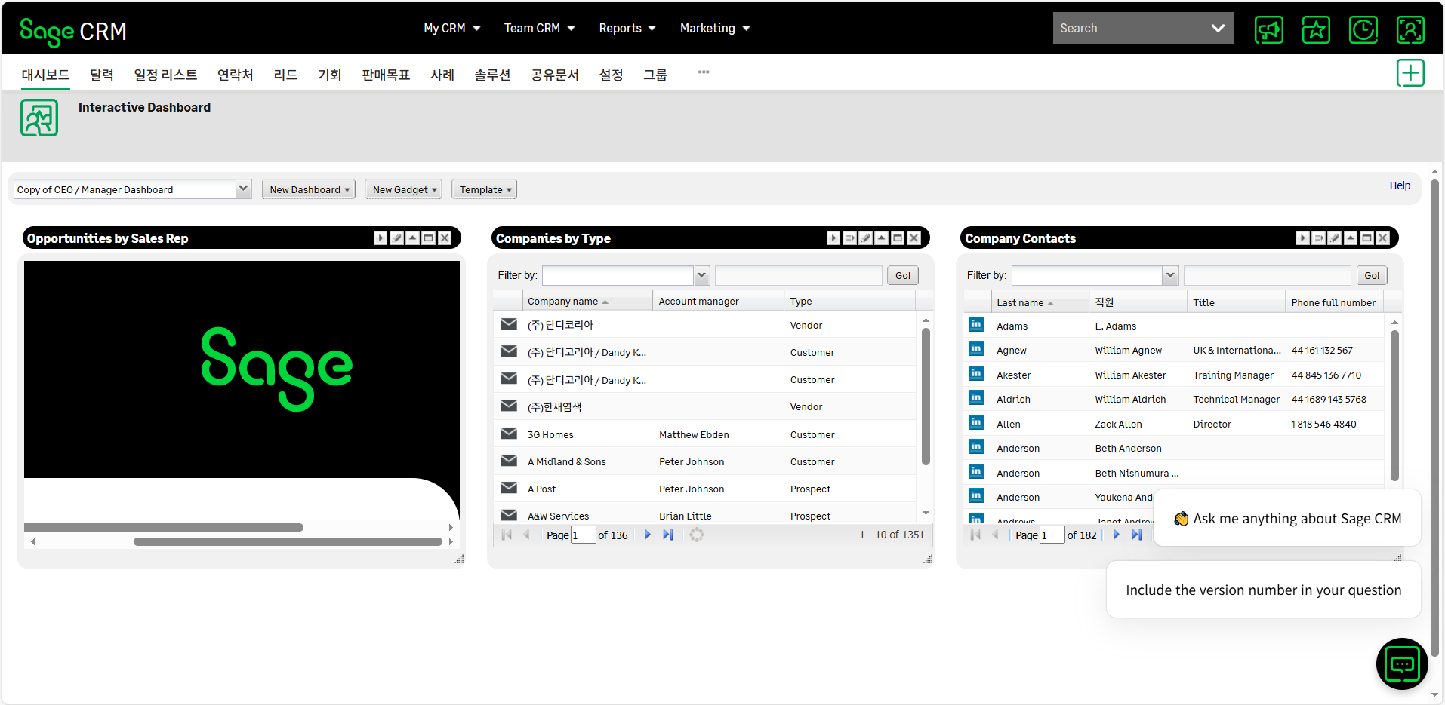Open the recent items clock icon
Screen dimensions: 1445x705
point(1363,30)
